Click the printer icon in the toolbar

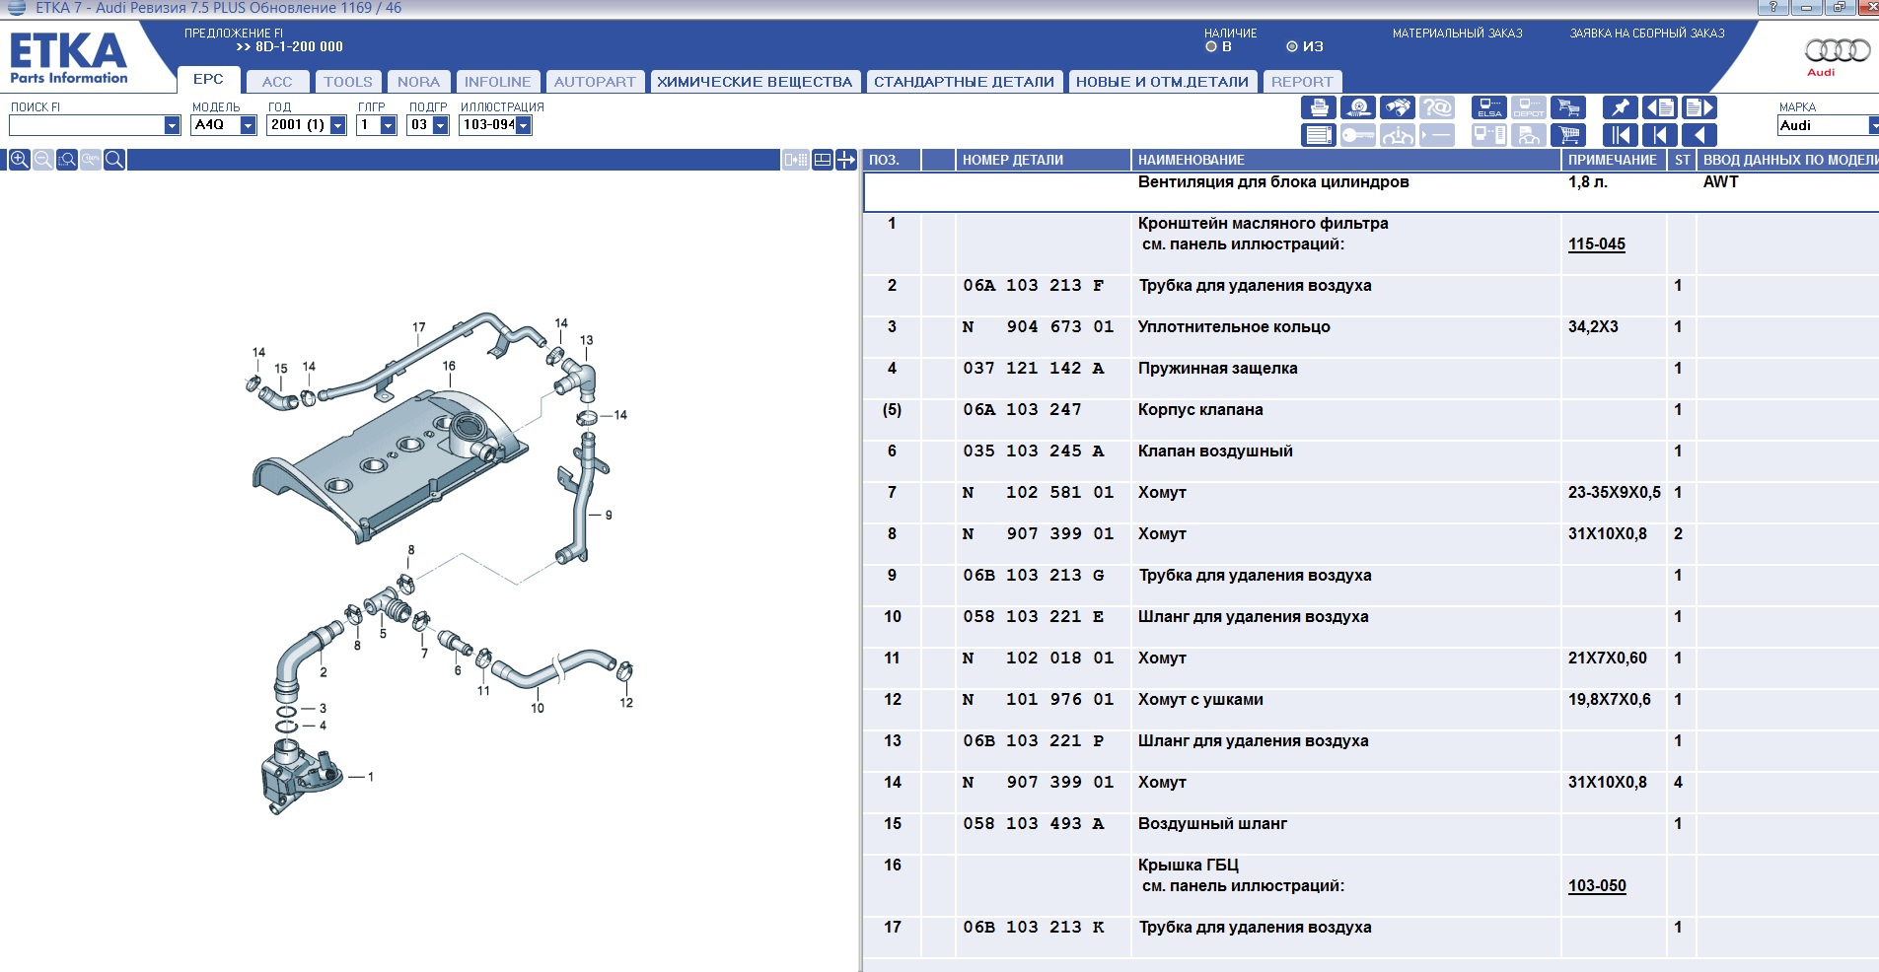(x=1319, y=107)
